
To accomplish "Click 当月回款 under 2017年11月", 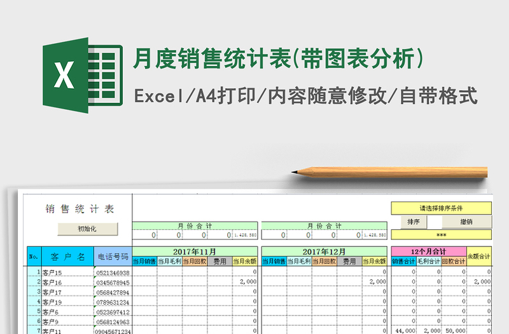I will pos(195,261).
